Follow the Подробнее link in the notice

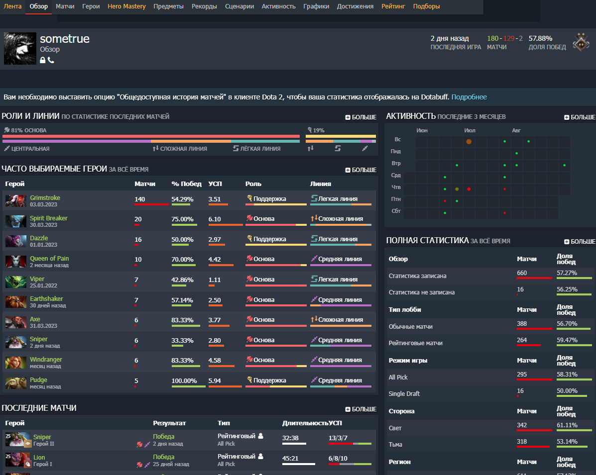pos(469,97)
